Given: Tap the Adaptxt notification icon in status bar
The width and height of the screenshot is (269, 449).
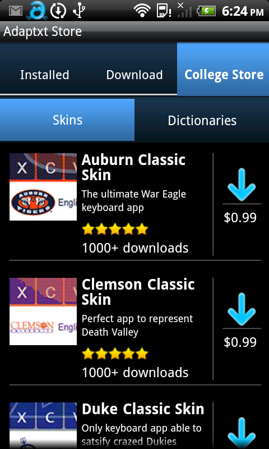Looking at the screenshot, I should pos(36,11).
